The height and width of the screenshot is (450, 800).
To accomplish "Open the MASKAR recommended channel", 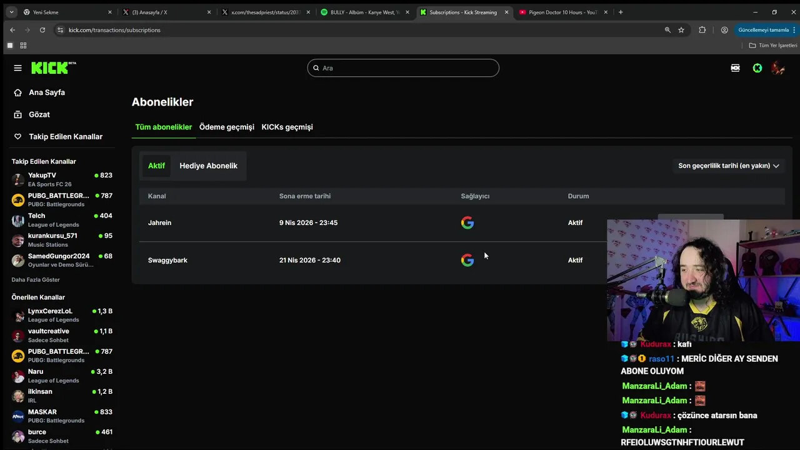I will 62,416.
